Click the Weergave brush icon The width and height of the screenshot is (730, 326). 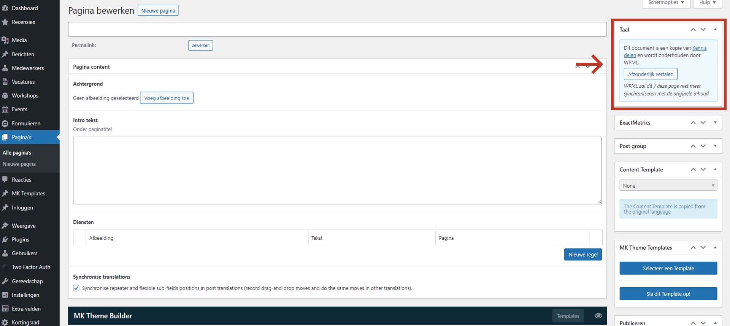tap(5, 226)
